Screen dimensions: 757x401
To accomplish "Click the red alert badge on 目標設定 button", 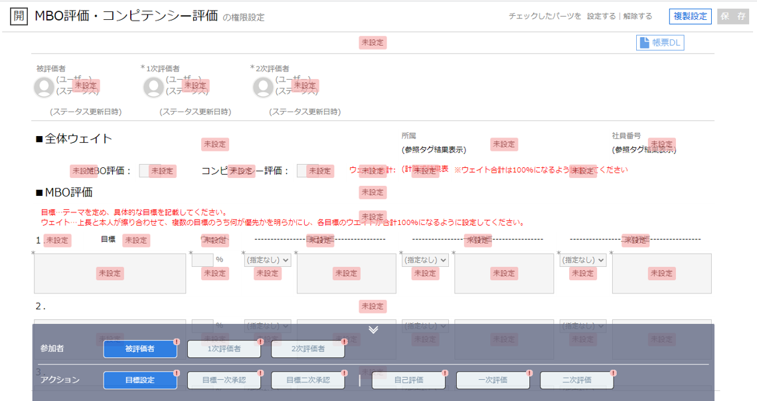I will tap(177, 373).
